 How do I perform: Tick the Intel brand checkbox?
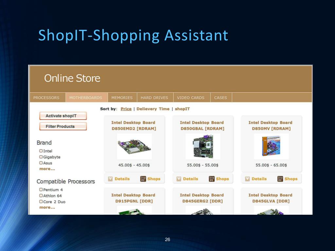coord(41,151)
